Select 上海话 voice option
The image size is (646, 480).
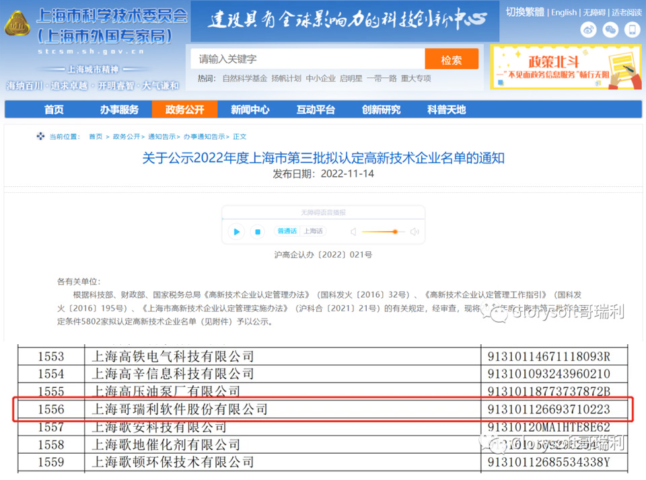313,231
